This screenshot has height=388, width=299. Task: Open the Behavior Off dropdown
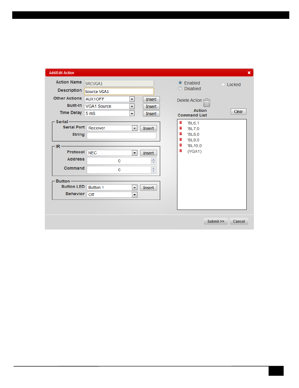[x=134, y=195]
